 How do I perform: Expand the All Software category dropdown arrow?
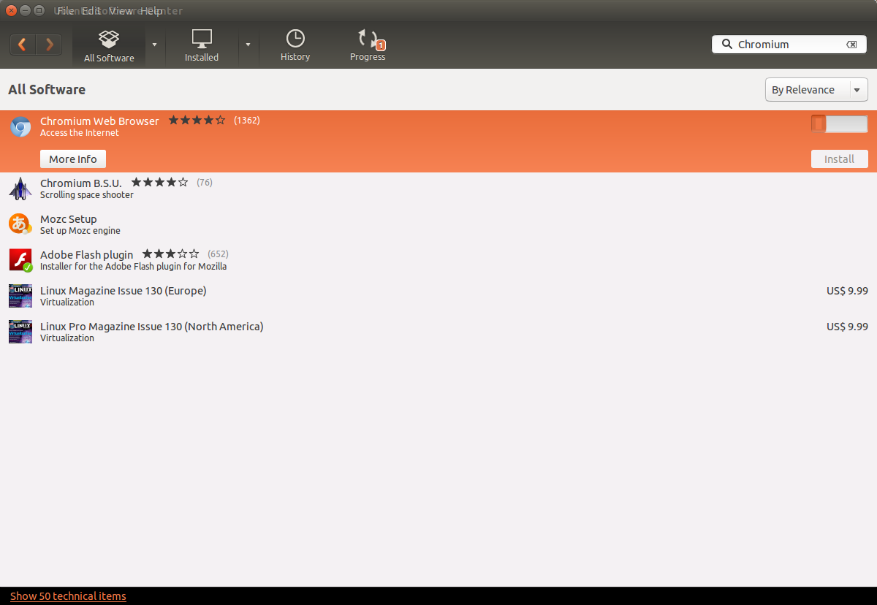tap(154, 45)
